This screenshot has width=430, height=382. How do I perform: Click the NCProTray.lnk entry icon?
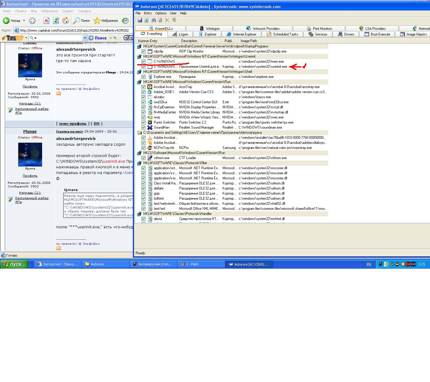tap(150, 148)
